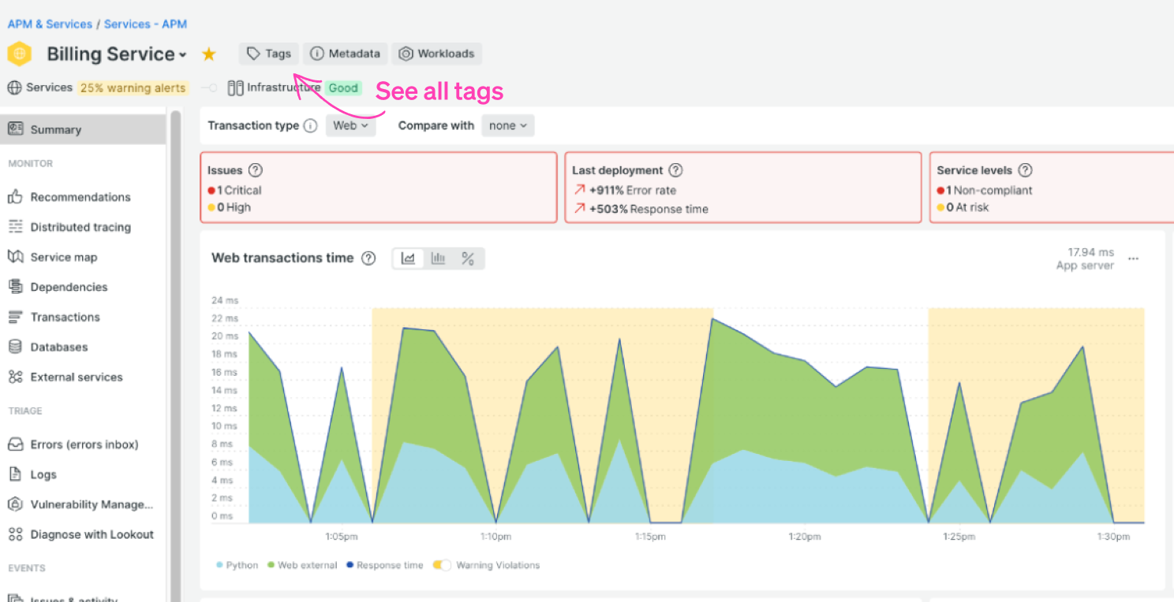Toggle Python series in chart legend

tap(237, 565)
